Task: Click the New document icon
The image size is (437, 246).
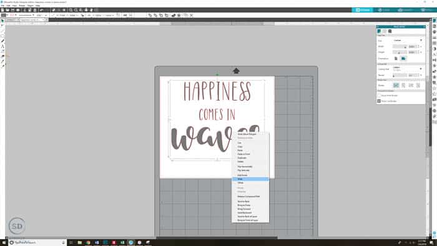Action: pos(2,10)
